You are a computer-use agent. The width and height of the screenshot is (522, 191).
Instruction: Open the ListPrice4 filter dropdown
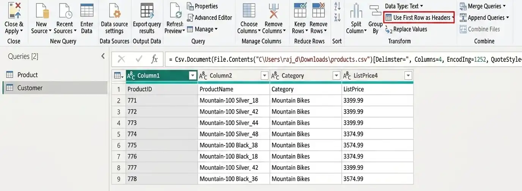408,76
